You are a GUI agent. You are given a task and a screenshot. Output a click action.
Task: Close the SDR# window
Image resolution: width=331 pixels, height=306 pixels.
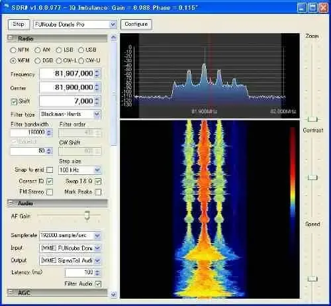tap(323, 8)
